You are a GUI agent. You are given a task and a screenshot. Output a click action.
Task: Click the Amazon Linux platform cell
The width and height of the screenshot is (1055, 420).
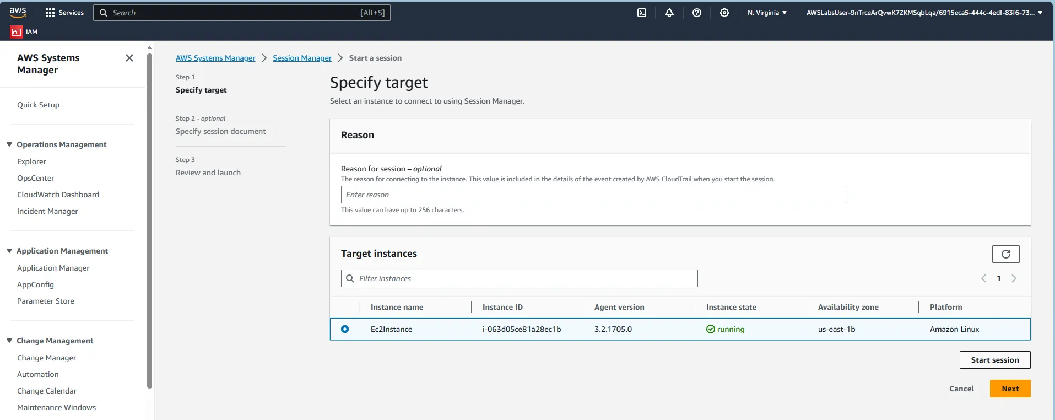(x=955, y=329)
